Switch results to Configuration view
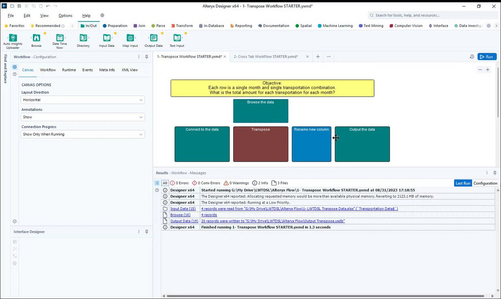Viewport: 501px width, 299px height. (485, 183)
